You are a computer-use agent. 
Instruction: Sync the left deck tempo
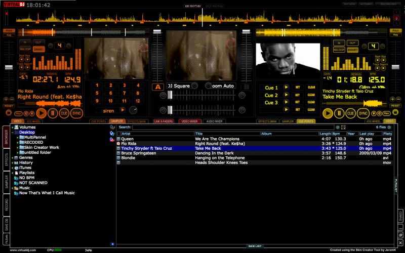76,113
